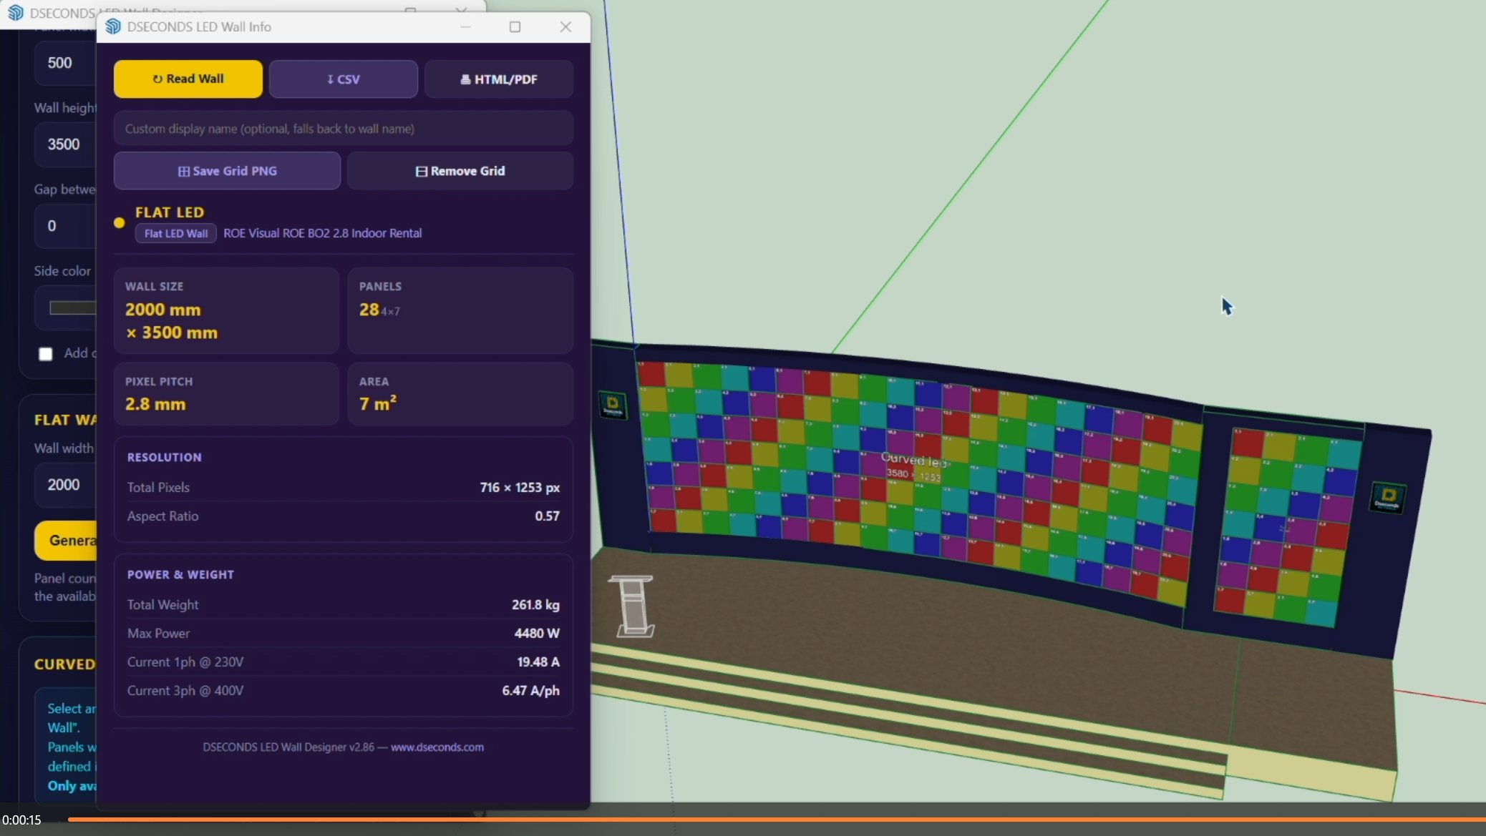Select the podium lectern model on stage
The image size is (1486, 836).
pyautogui.click(x=633, y=606)
